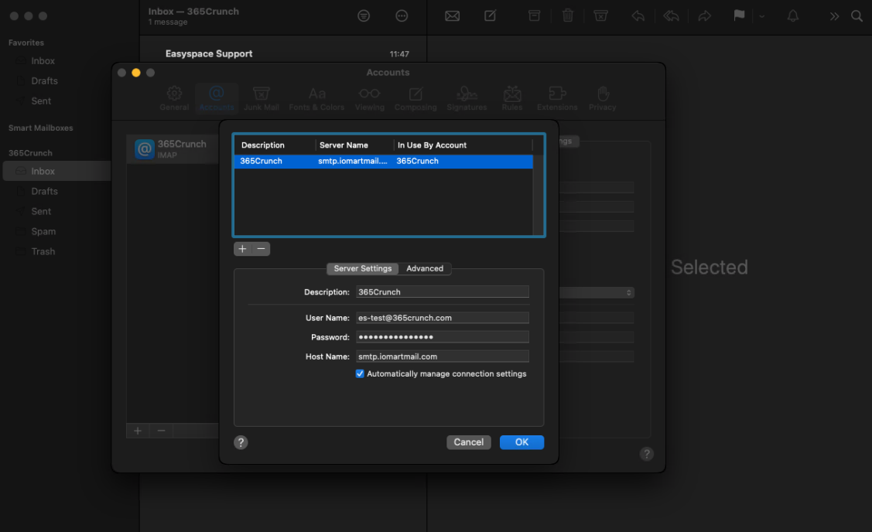
Task: Select the 365Crunch IMAP account in the accounts list
Action: tap(173, 149)
